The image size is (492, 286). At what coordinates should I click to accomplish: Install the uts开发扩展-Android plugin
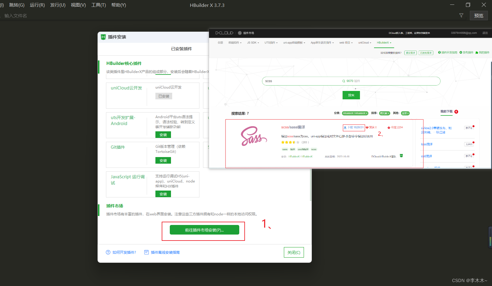pyautogui.click(x=163, y=135)
